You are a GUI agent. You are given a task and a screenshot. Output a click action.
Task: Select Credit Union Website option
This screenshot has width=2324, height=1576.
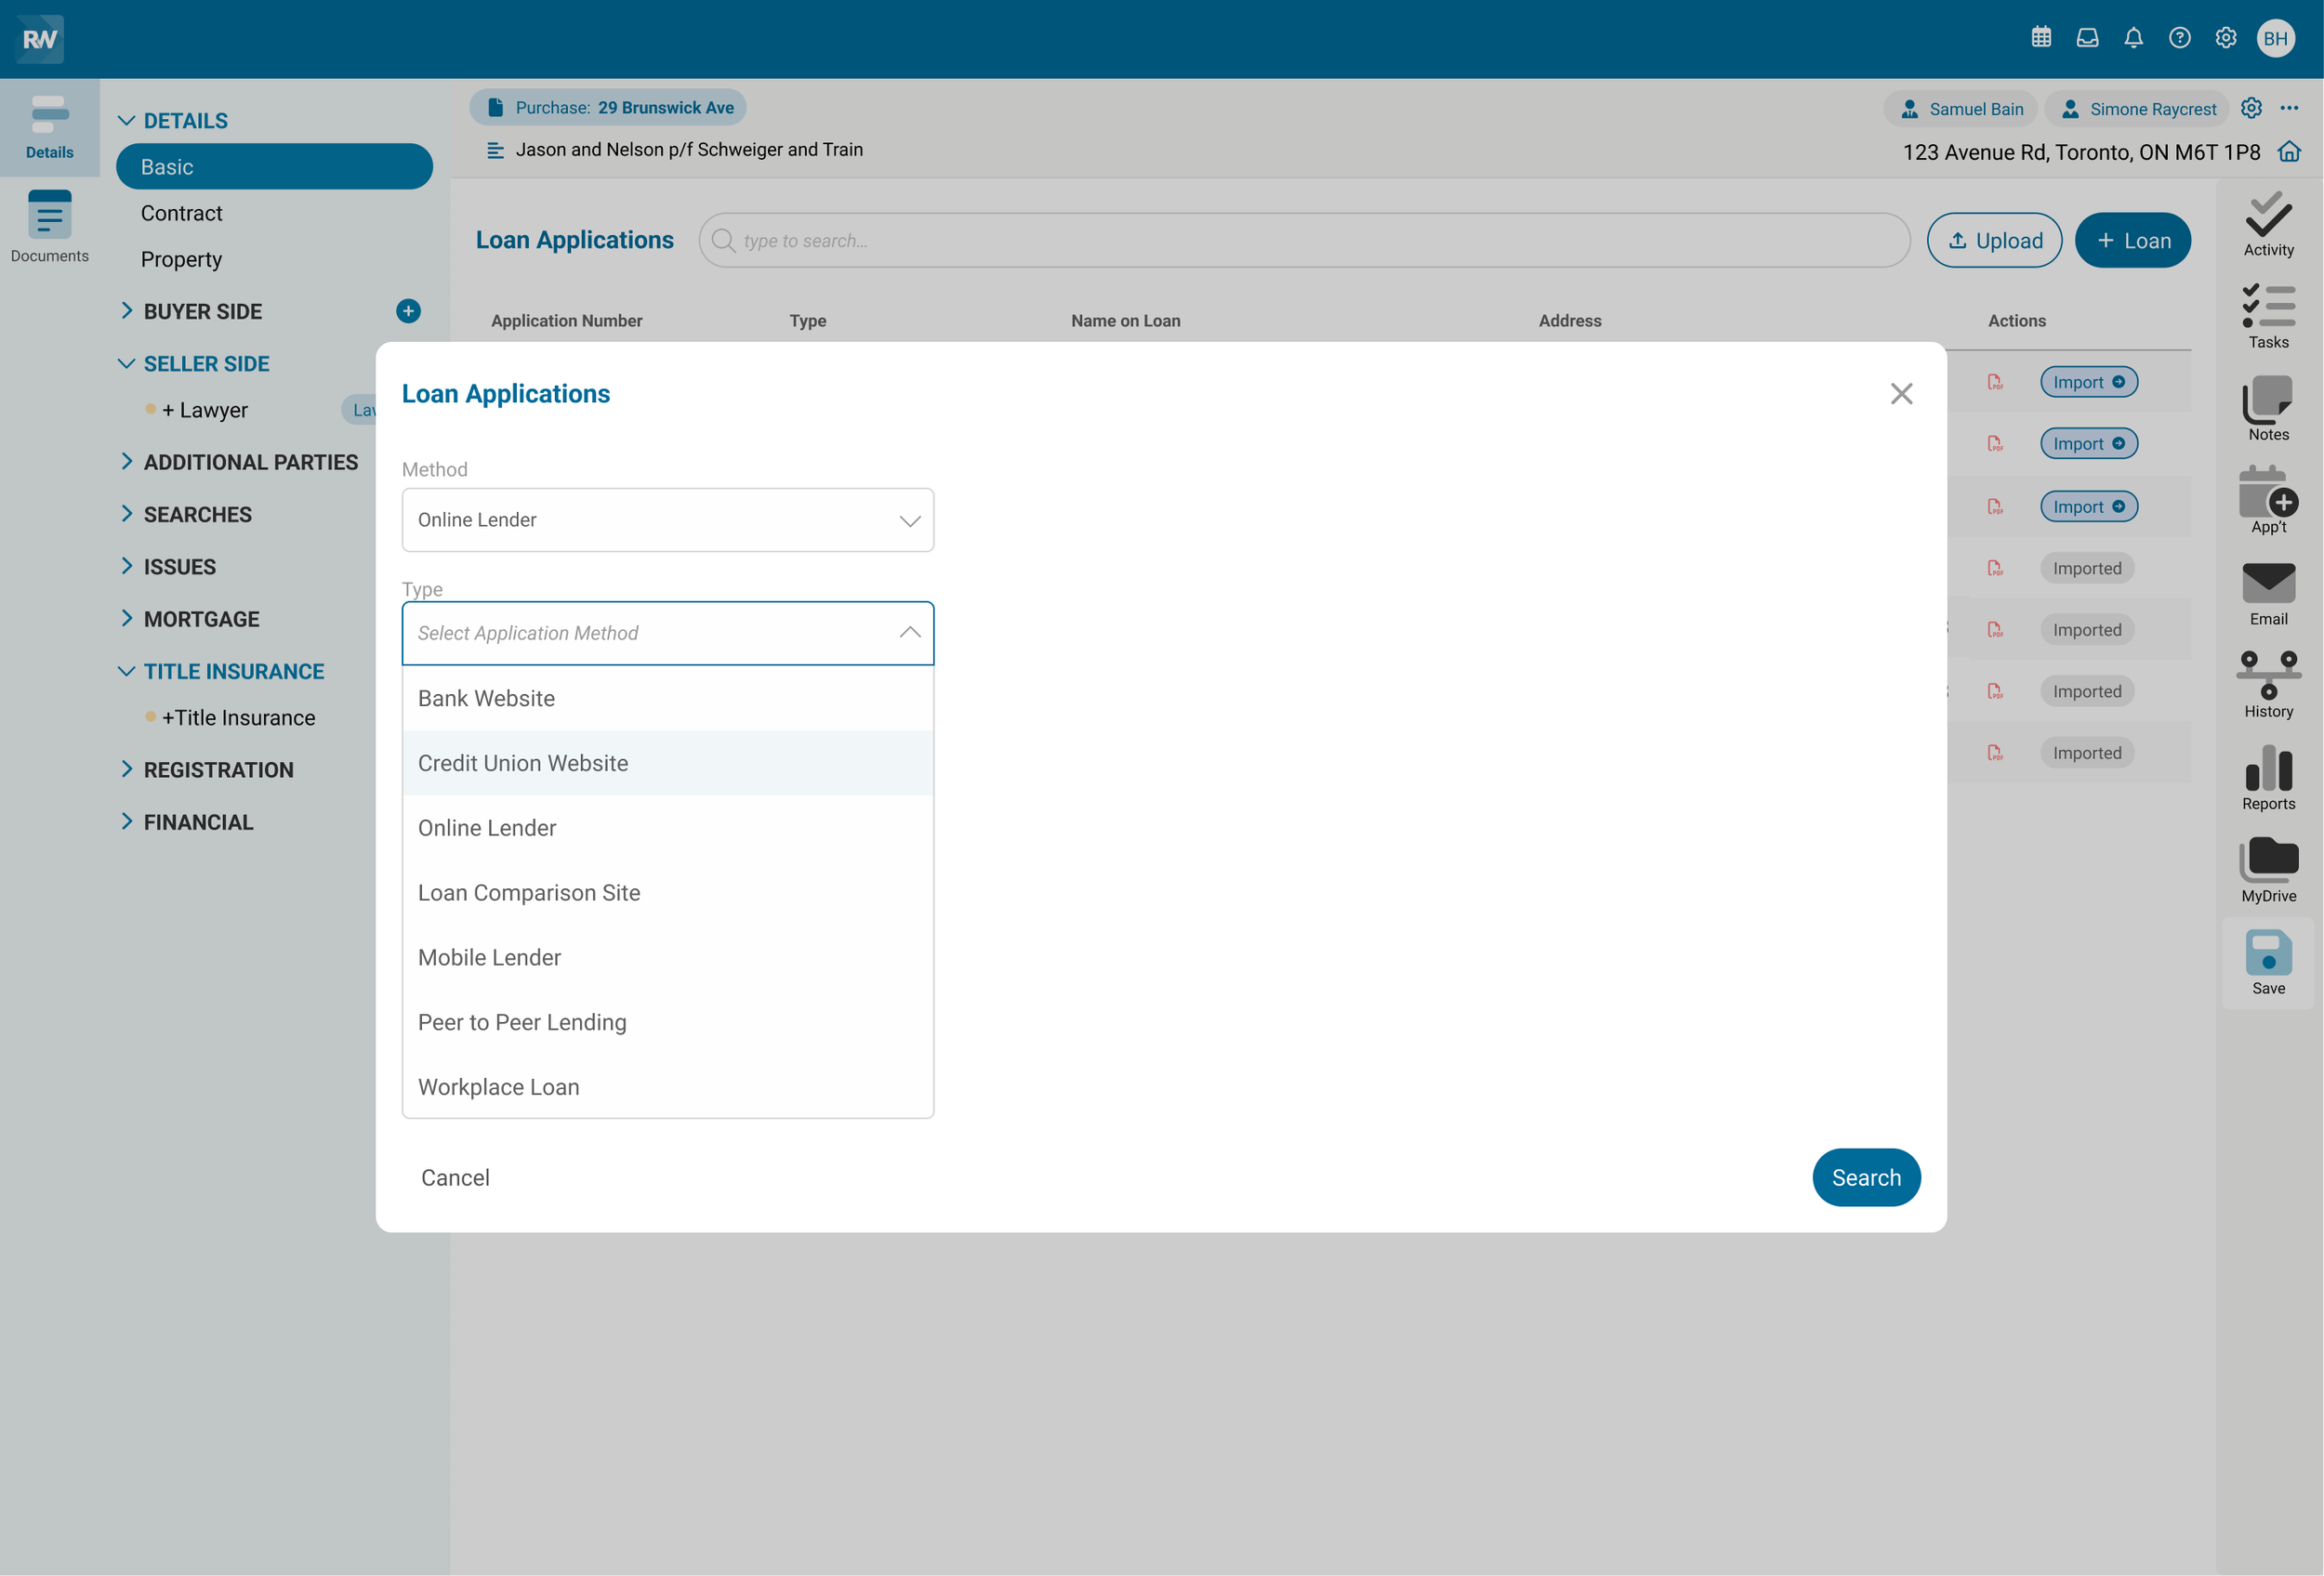(523, 764)
